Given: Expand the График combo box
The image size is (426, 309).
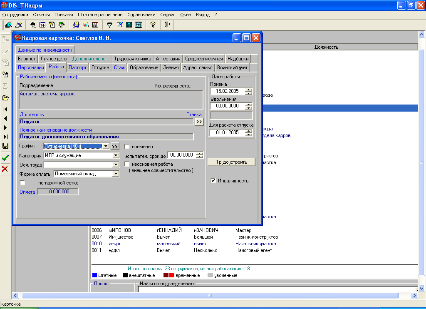Looking at the screenshot, I should (x=106, y=147).
